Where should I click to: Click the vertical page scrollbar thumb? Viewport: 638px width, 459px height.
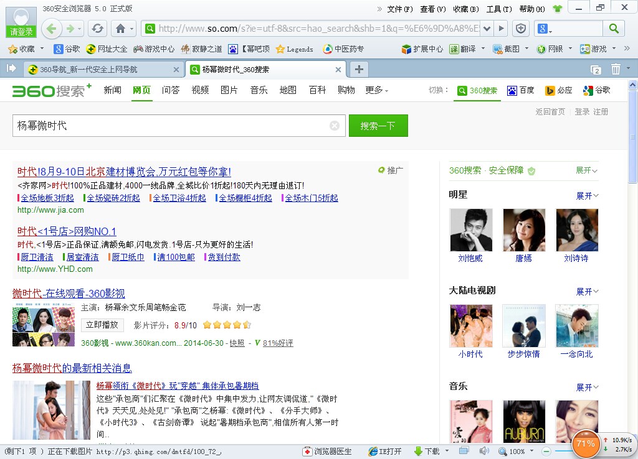(x=633, y=137)
